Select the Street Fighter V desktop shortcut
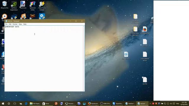The image size is (189, 106). (32, 16)
